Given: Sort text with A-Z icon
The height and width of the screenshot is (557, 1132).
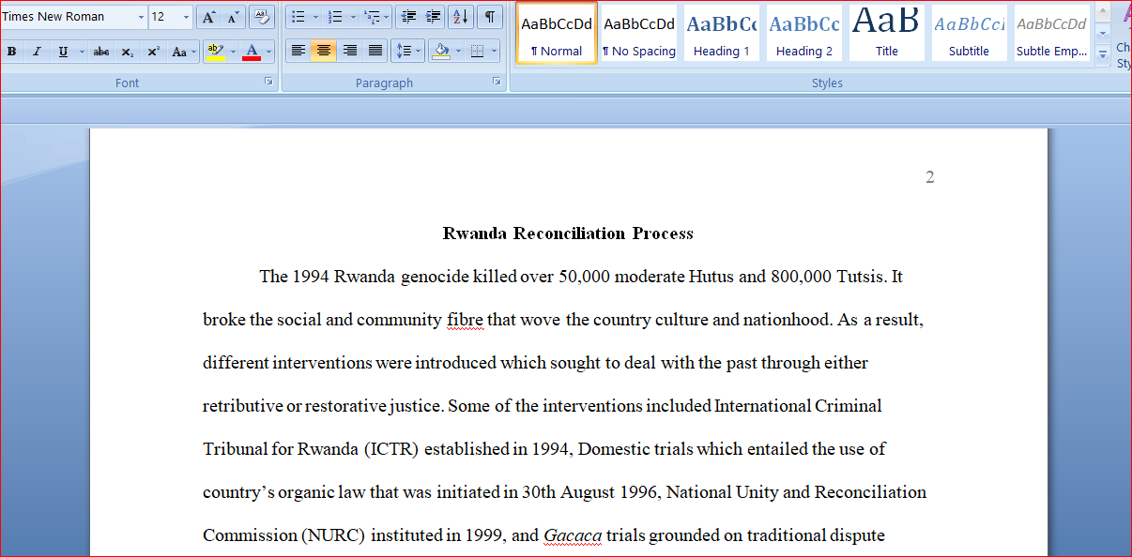Looking at the screenshot, I should [461, 17].
